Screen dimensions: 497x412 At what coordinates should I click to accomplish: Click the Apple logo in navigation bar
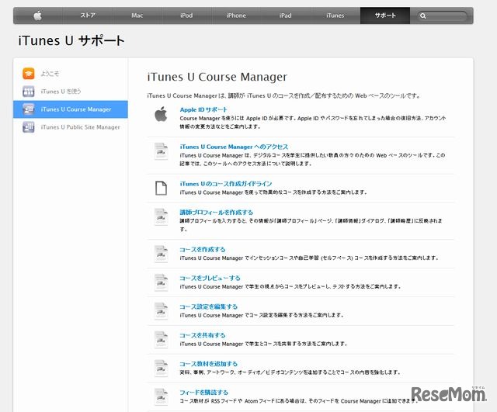pos(37,15)
